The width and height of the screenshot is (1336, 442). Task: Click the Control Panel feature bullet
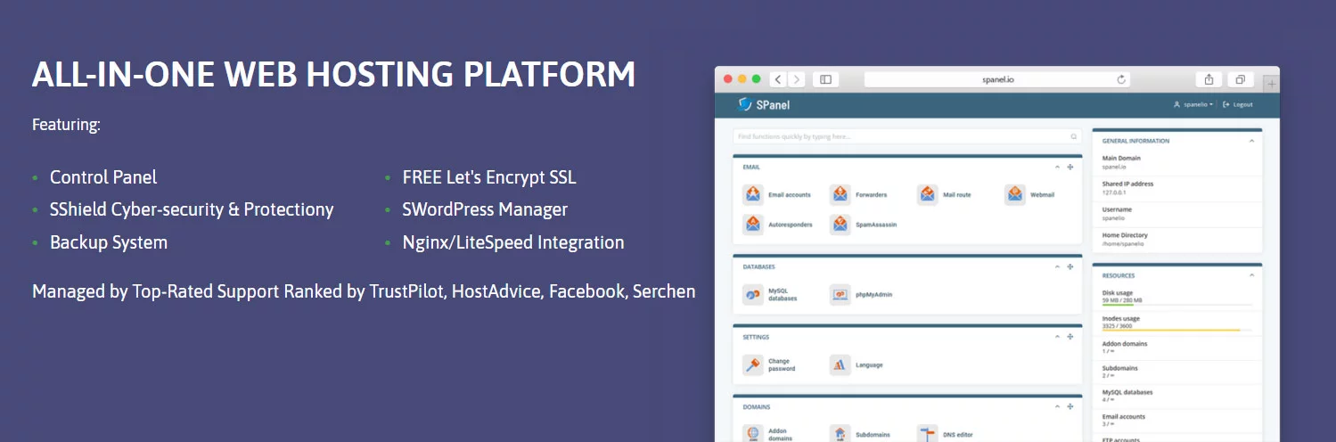(103, 177)
